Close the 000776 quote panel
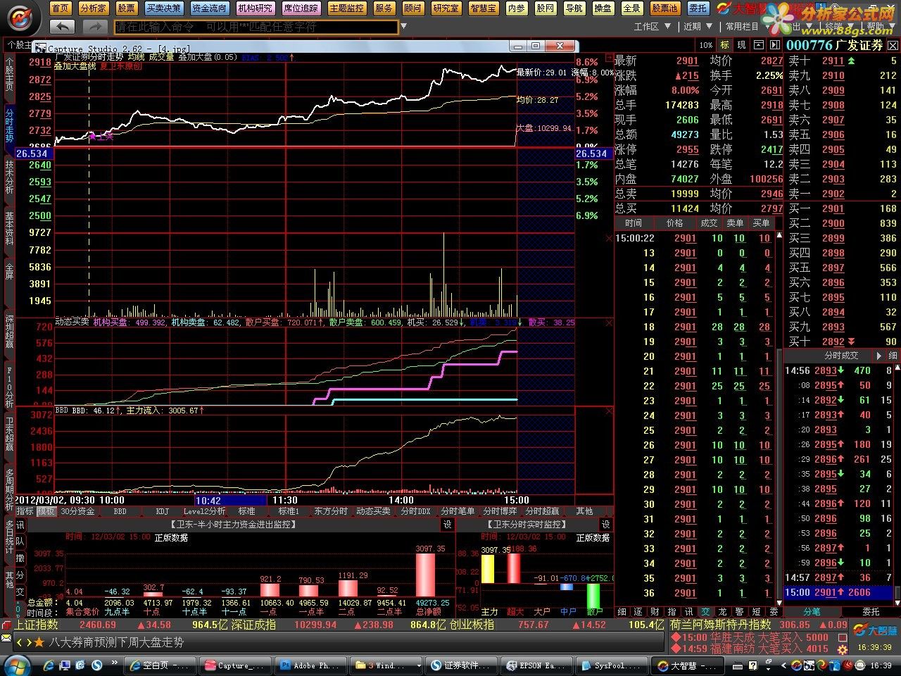Viewport: 901px width, 676px height. tap(893, 45)
